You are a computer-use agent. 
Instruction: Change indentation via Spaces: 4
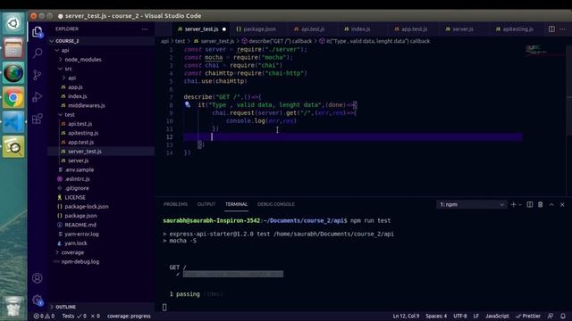click(x=436, y=316)
